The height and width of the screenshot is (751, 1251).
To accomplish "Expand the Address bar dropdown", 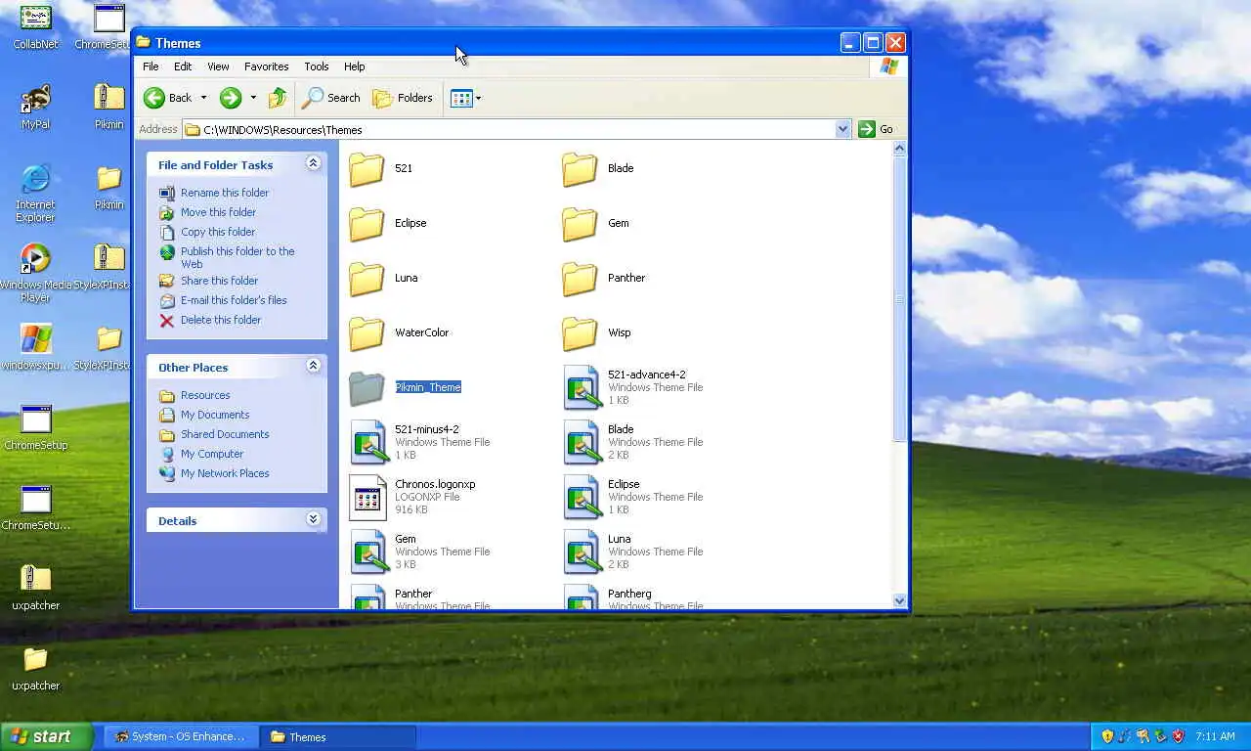I will 842,129.
